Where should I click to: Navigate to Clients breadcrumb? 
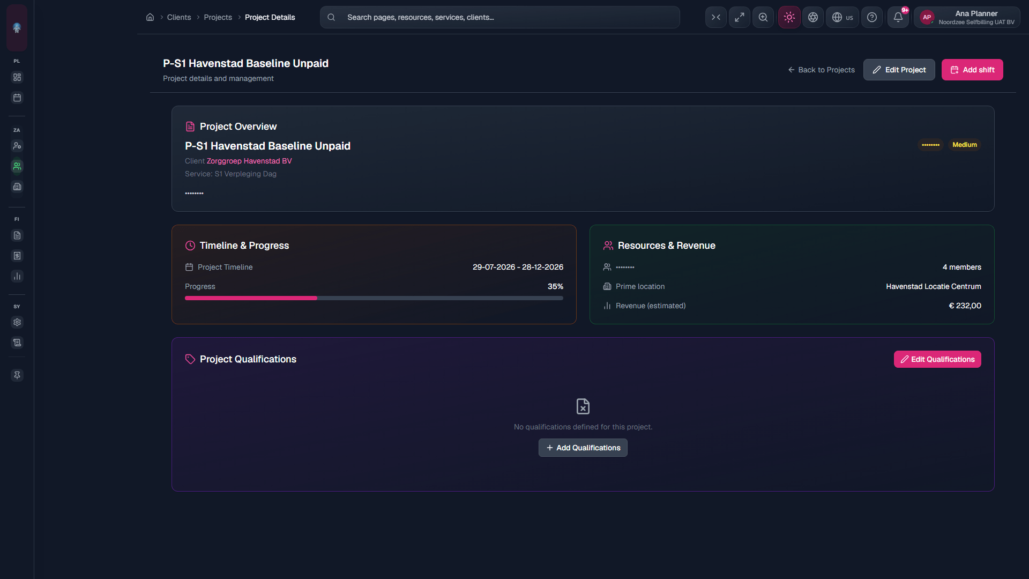(179, 17)
